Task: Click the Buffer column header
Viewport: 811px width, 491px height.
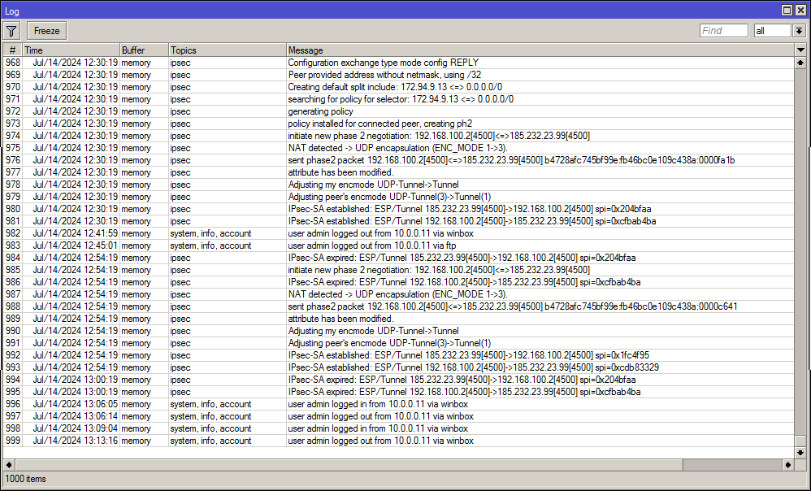Action: 143,50
